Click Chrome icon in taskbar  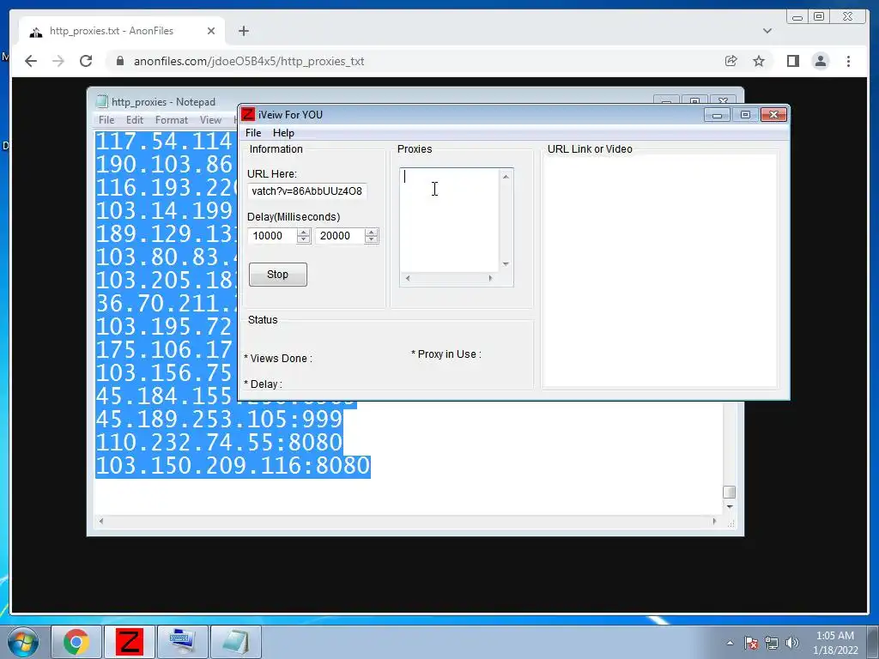click(76, 642)
